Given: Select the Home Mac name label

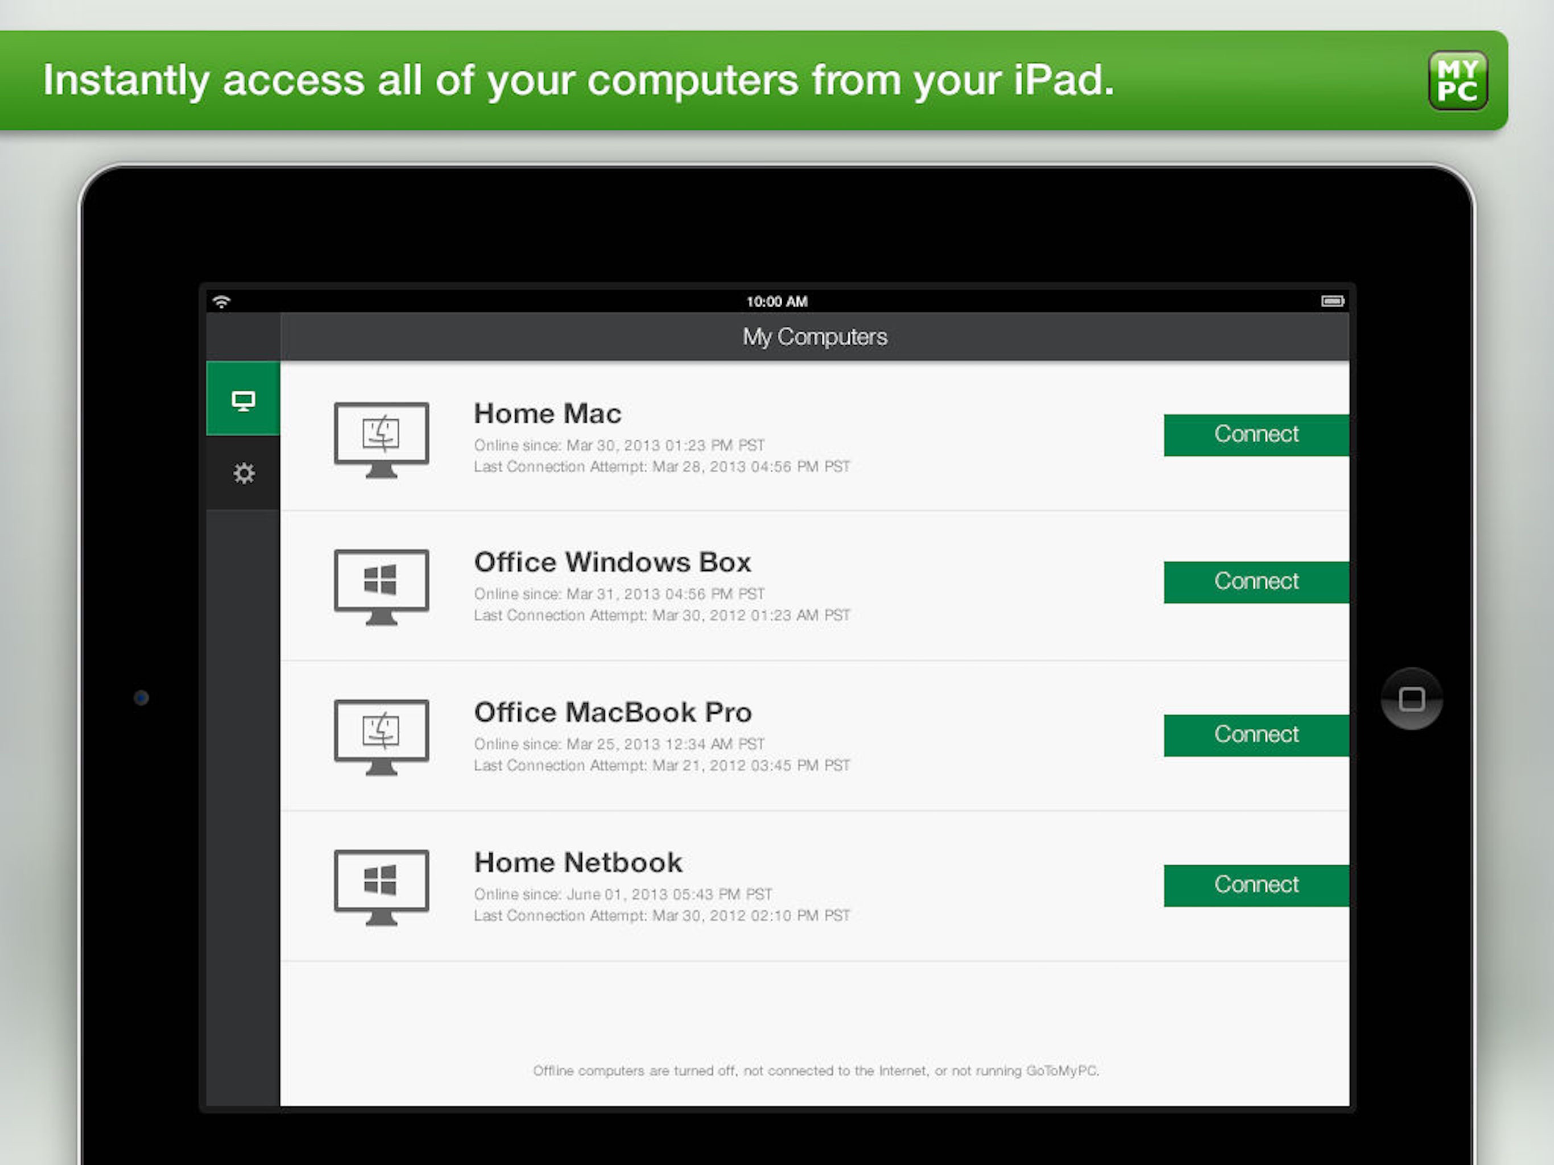Looking at the screenshot, I should [x=547, y=413].
